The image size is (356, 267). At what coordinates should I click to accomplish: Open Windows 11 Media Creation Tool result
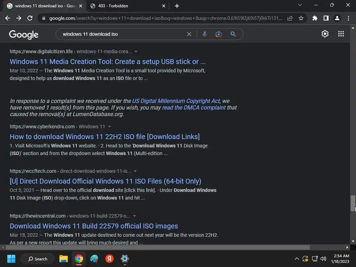[x=108, y=62]
